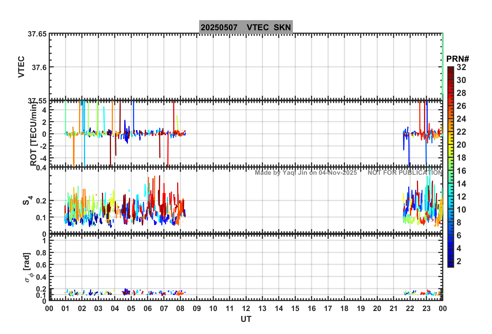
Task: Click the 0.8 tick on σφ axis
Action: 41,253
